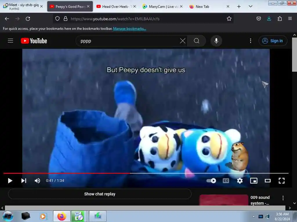
Task: Play the paused video
Action: click(10, 181)
